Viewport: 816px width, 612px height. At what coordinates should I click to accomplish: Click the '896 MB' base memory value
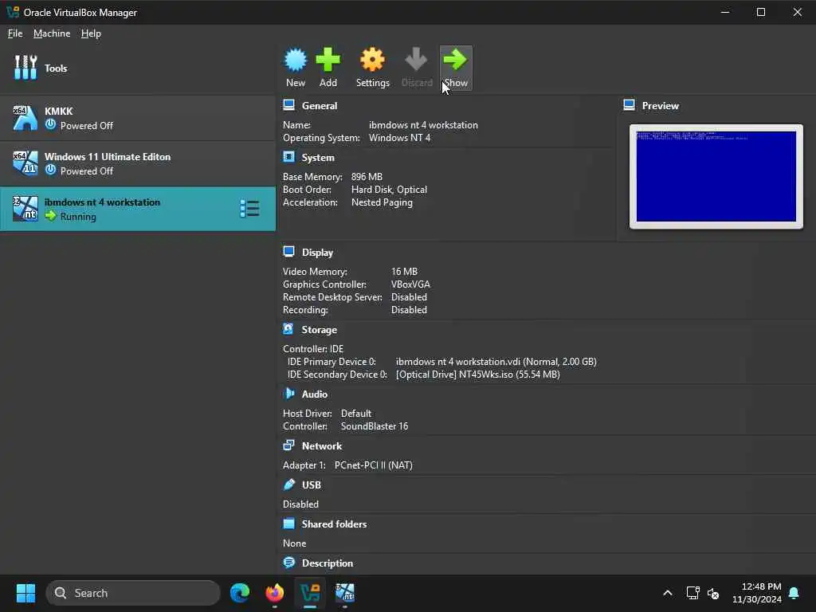(367, 176)
